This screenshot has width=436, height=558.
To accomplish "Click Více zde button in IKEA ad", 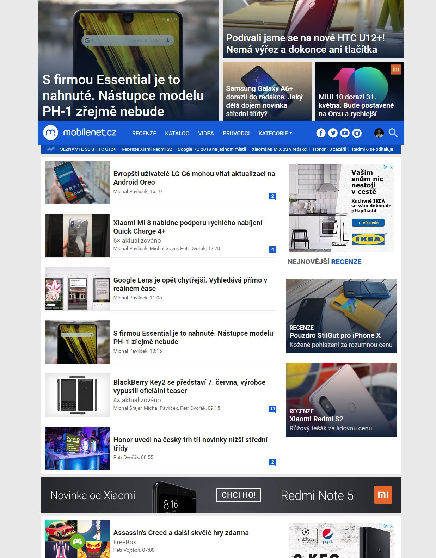I will point(368,223).
